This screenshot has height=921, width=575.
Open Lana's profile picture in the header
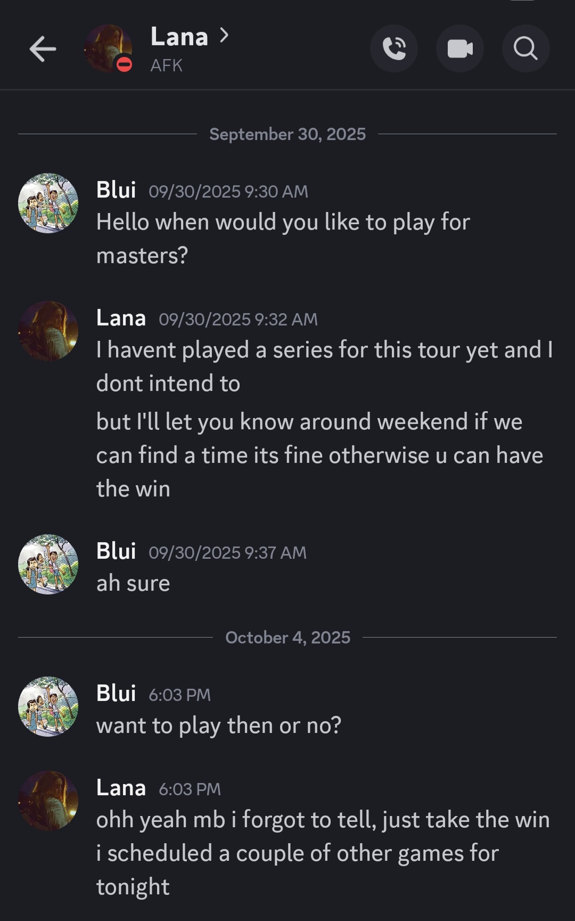click(106, 47)
